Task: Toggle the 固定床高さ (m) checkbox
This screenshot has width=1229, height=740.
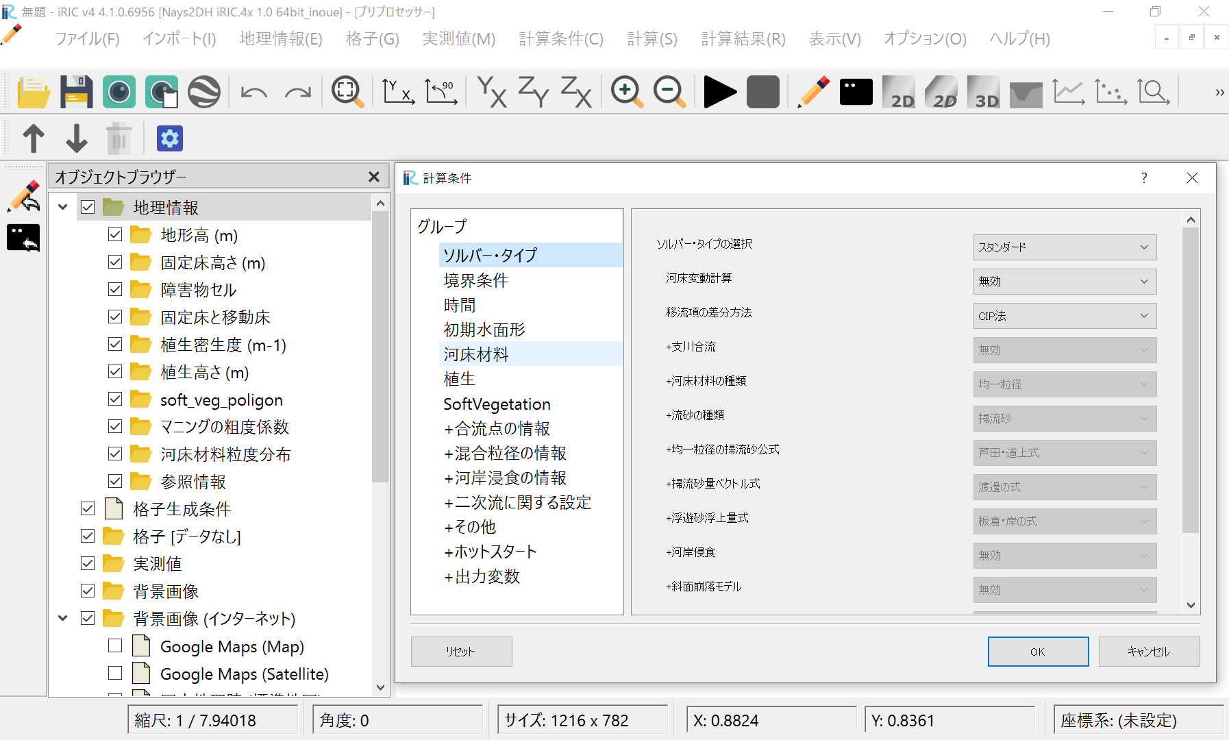Action: (115, 262)
